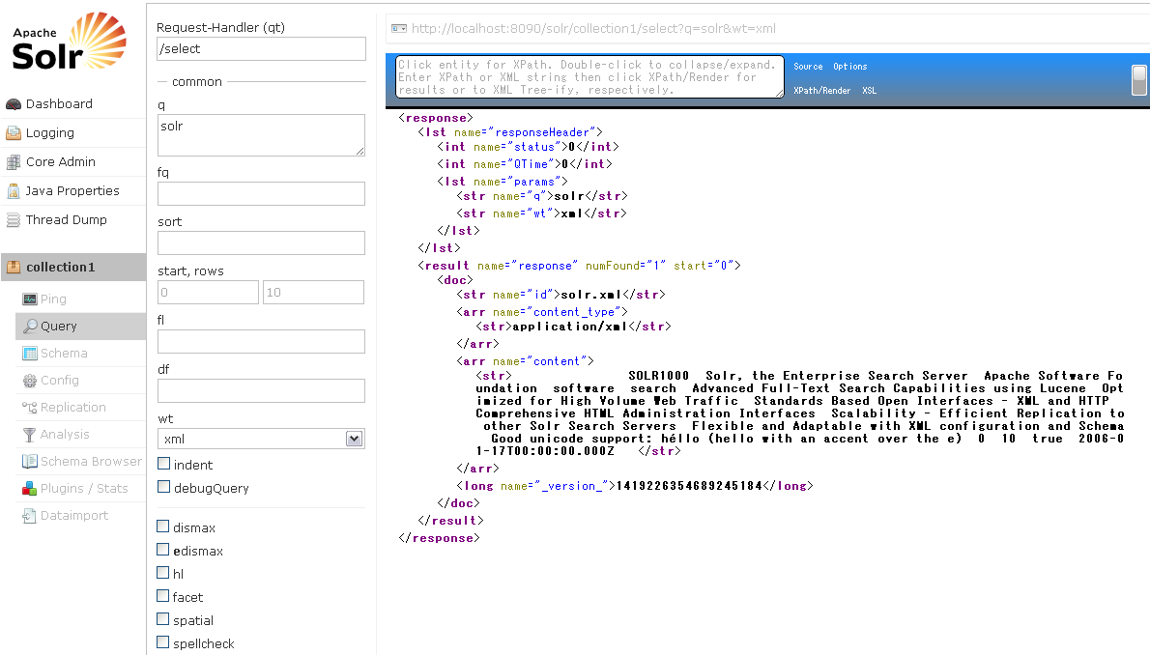
Task: Click the collection1 box icon
Action: click(x=14, y=267)
